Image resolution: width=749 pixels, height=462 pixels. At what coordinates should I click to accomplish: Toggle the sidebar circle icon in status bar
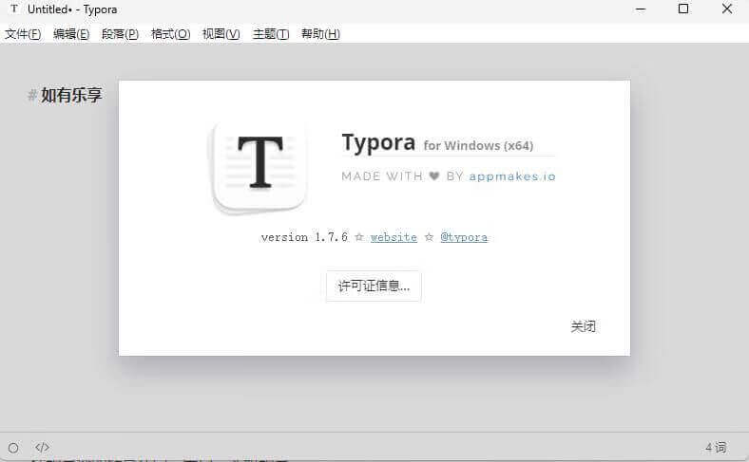13,448
